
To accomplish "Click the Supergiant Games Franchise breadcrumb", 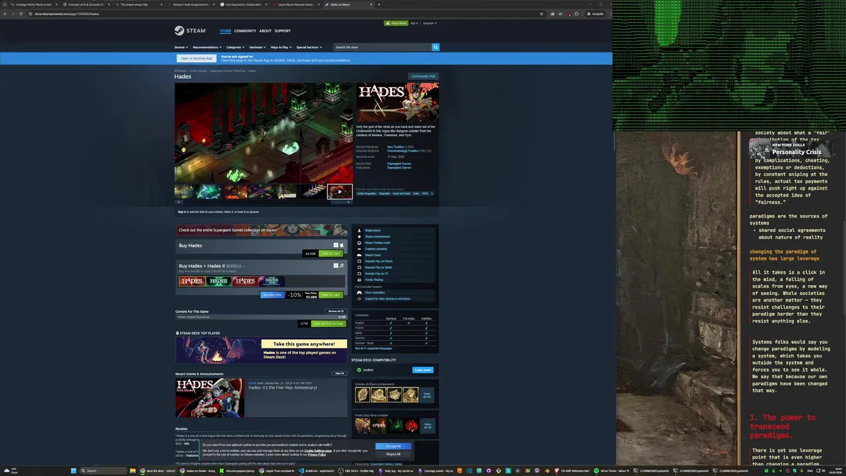I will click(x=227, y=71).
